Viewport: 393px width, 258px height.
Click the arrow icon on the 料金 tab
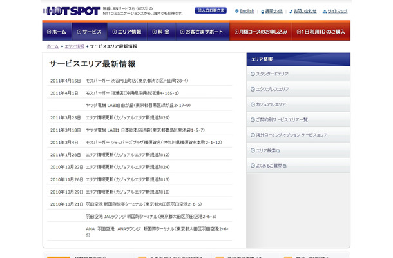pos(155,32)
